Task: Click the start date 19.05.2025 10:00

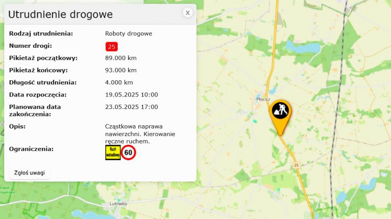Action: tap(131, 95)
